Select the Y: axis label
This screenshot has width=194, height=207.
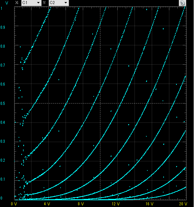pos(44,3)
